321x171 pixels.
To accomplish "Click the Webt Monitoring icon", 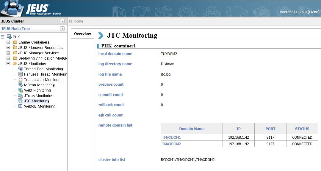I will pos(21,90).
